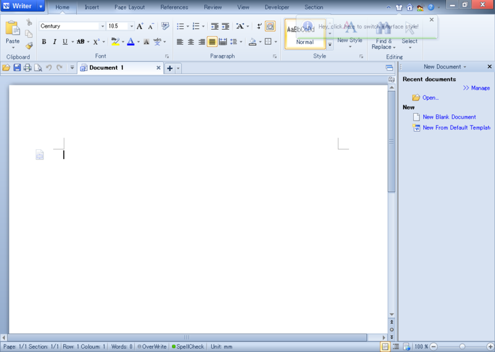Click the borders icon
Image resolution: width=495 pixels, height=352 pixels.
268,41
